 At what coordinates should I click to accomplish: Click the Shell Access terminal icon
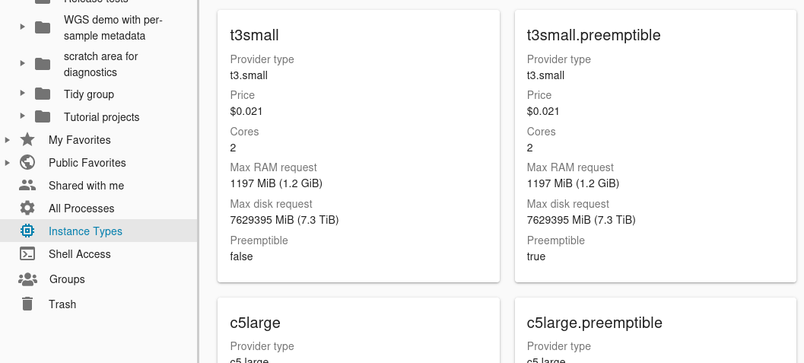[x=27, y=254]
